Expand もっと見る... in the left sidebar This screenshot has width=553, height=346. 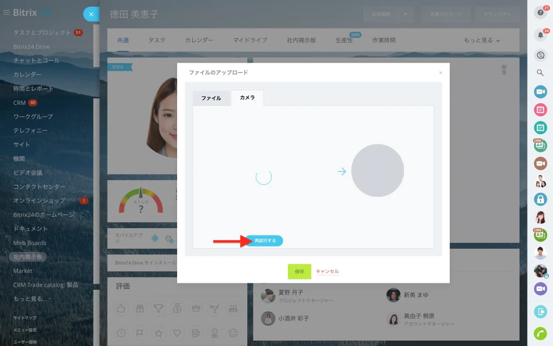(31, 298)
